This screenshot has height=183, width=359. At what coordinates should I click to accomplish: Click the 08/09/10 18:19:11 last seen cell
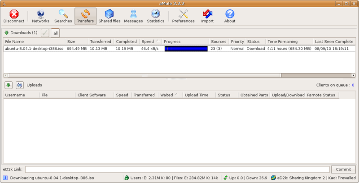(x=332, y=49)
